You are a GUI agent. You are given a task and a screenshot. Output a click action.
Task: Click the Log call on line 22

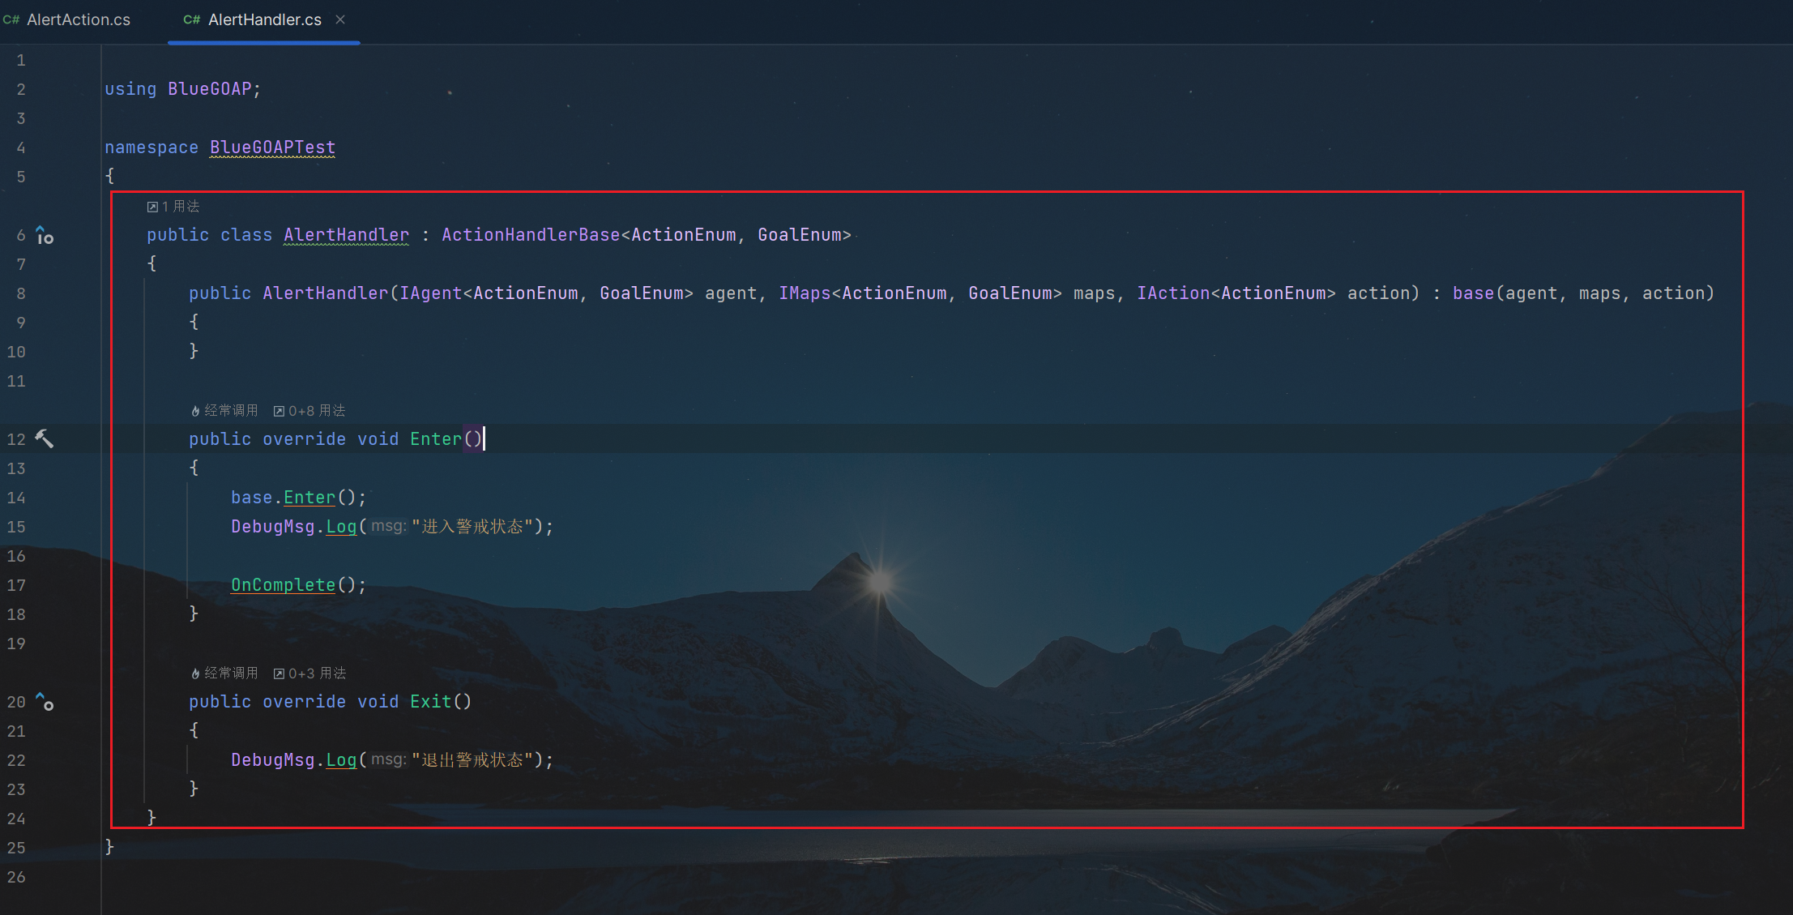(x=341, y=759)
